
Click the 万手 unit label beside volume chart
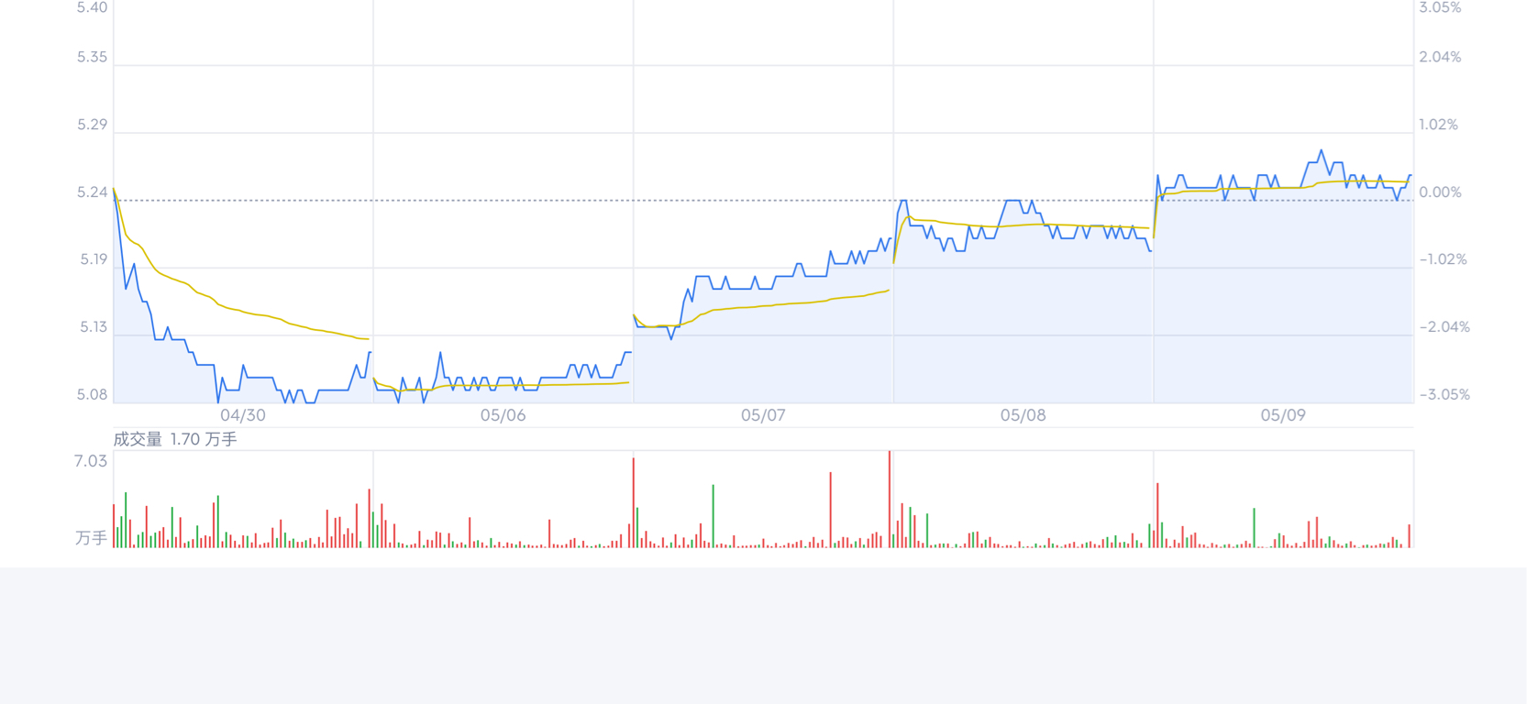tap(91, 538)
